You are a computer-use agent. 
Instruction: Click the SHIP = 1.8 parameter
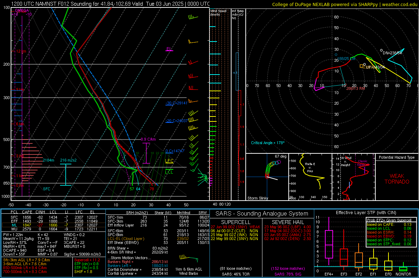click(x=83, y=272)
